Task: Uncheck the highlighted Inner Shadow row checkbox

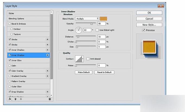Action: coord(10,55)
